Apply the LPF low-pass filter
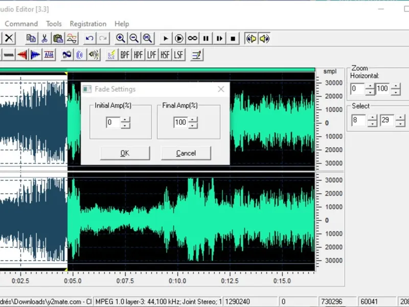409x307 pixels. point(152,55)
